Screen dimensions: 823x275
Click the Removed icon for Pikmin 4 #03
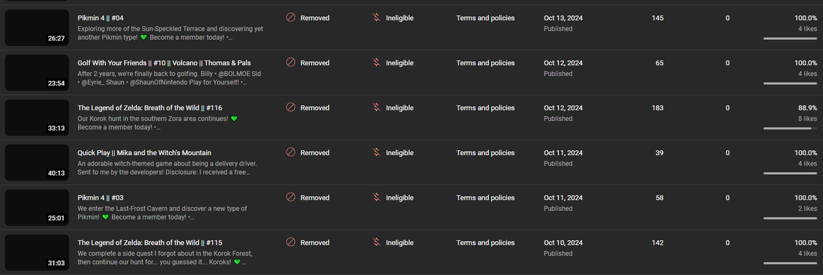[291, 198]
